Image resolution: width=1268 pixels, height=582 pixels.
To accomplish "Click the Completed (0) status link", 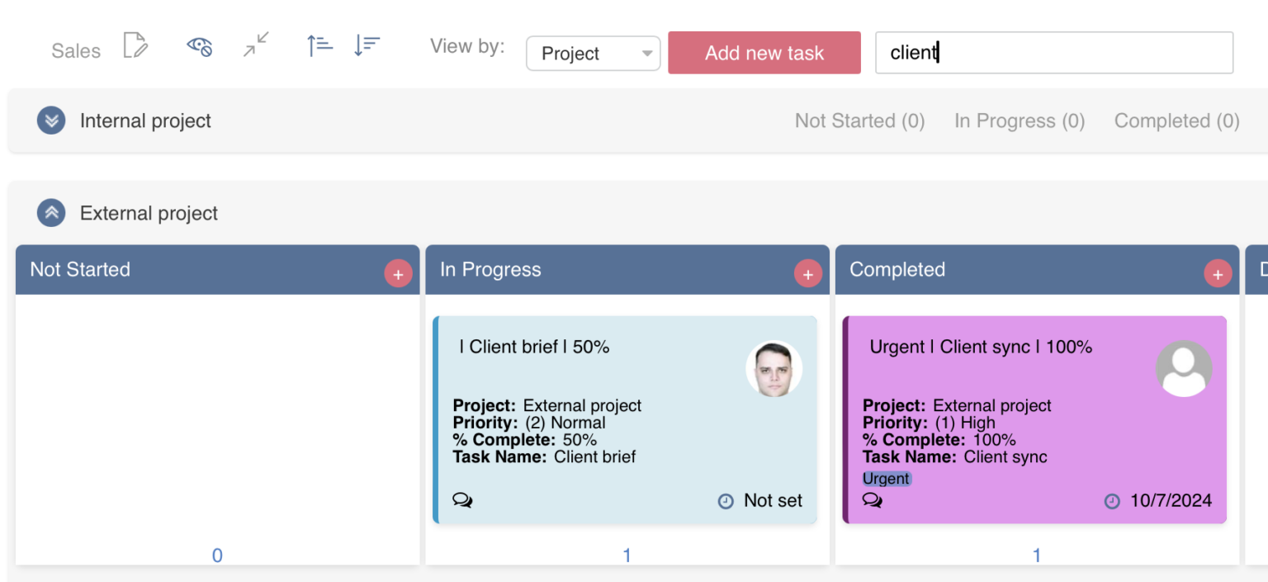I will [x=1176, y=121].
